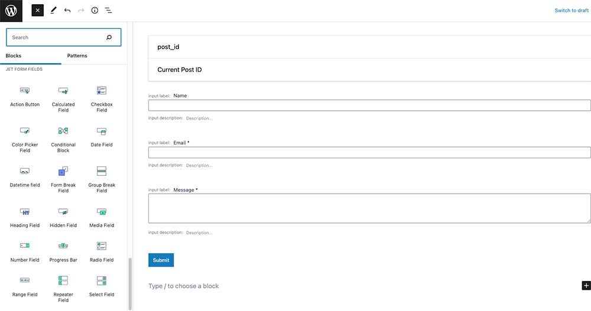Viewport: 591px width, 311px height.
Task: Select the pencil Tools icon
Action: pyautogui.click(x=53, y=11)
